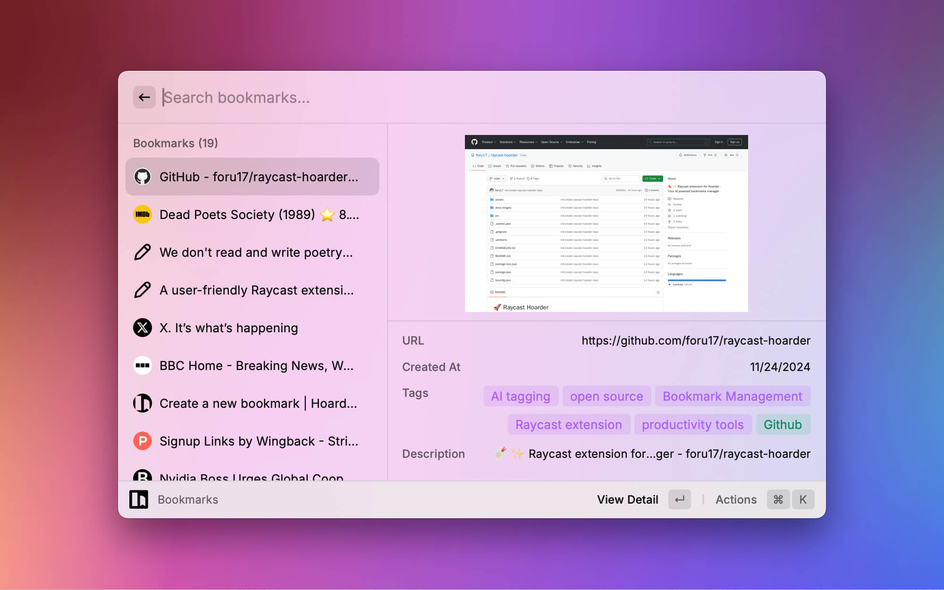Click the back arrow button

pyautogui.click(x=144, y=97)
